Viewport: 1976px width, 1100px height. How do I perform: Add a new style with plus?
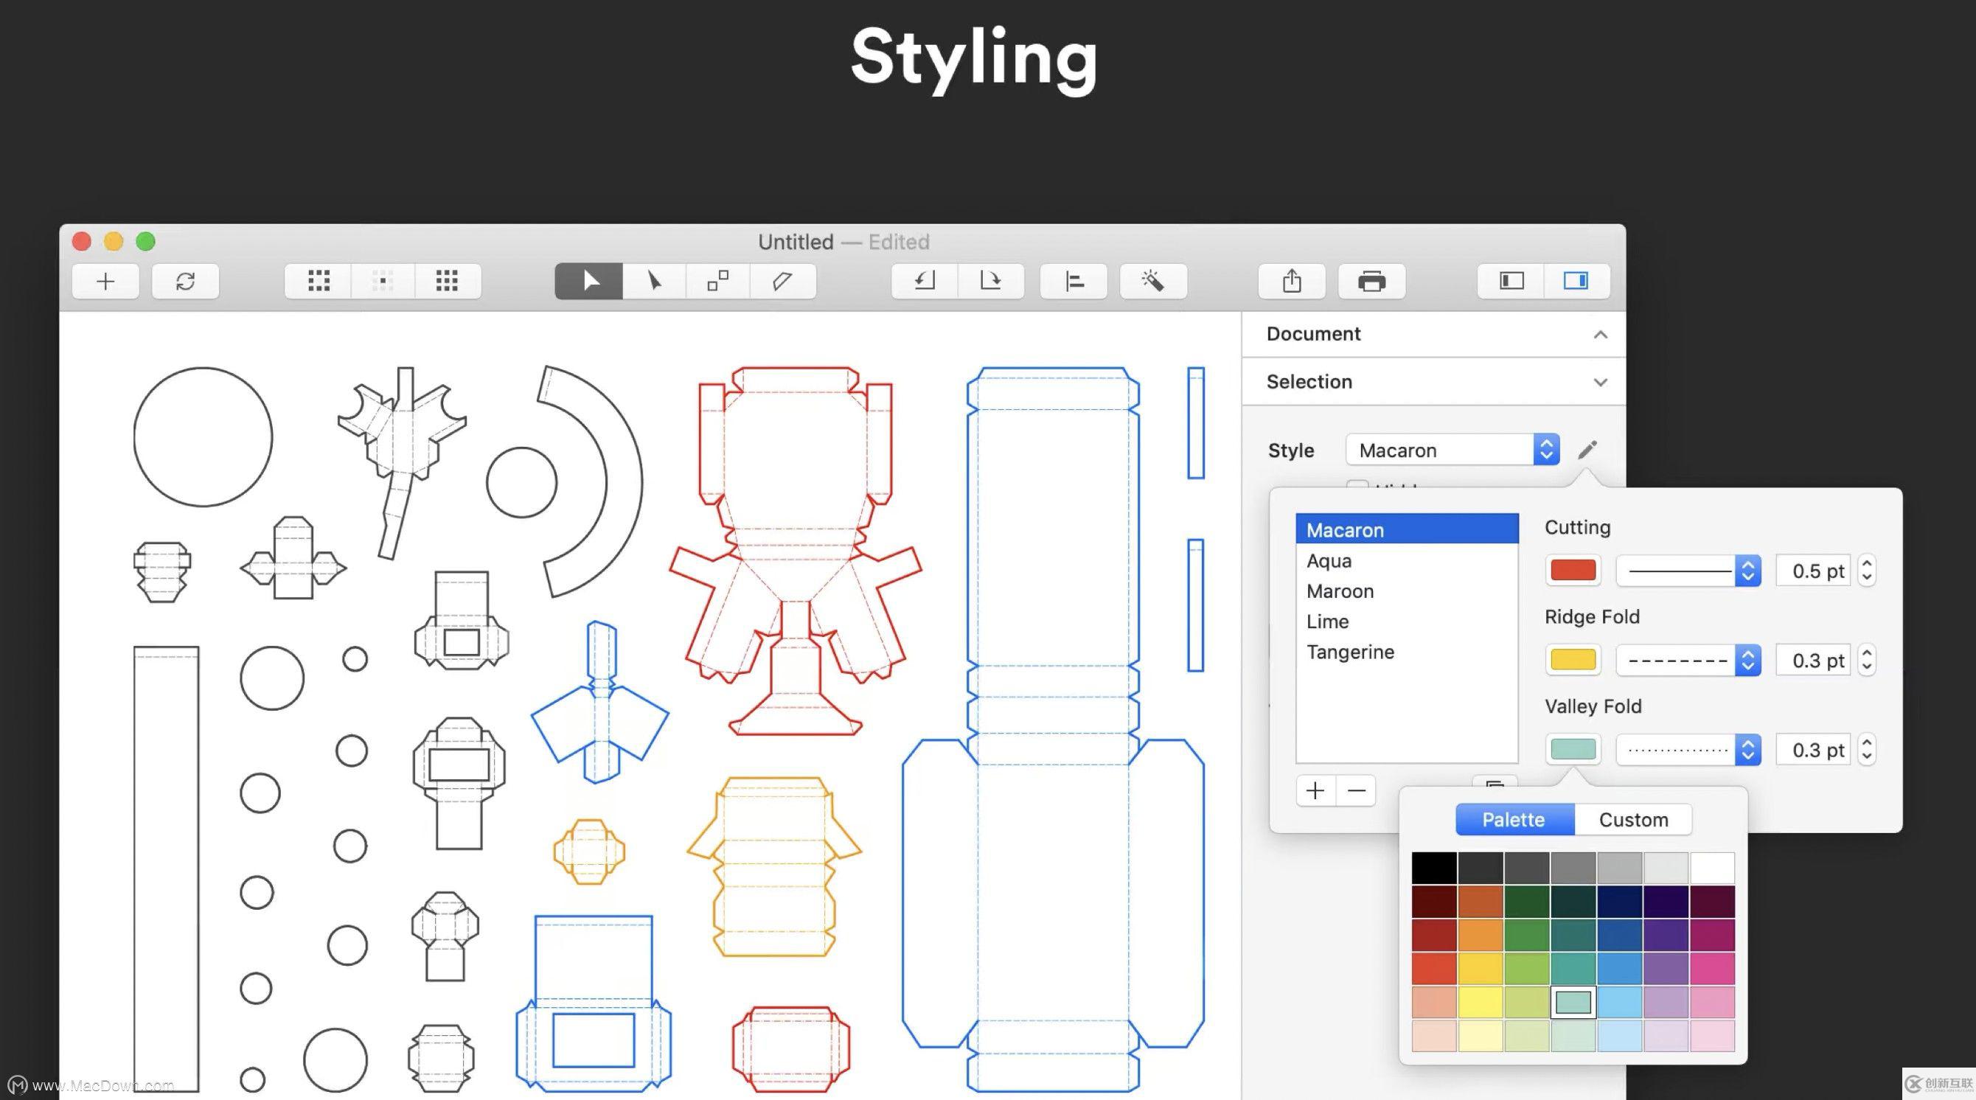pos(1315,791)
